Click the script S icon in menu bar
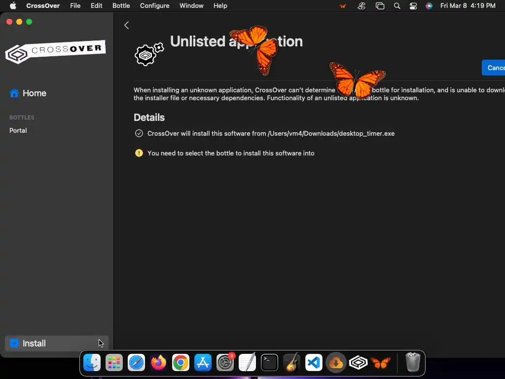This screenshot has width=505, height=379. click(x=361, y=6)
